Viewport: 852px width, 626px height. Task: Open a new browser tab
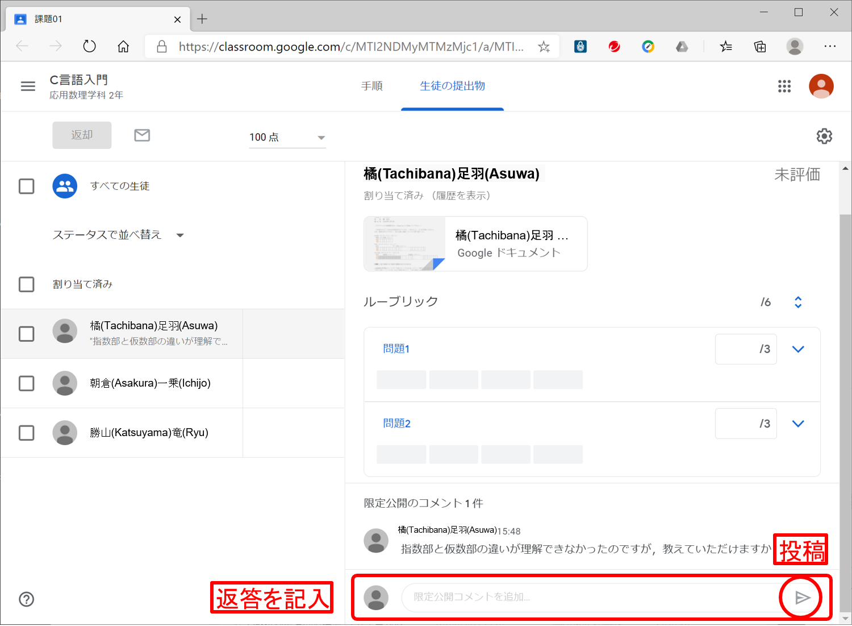[202, 19]
